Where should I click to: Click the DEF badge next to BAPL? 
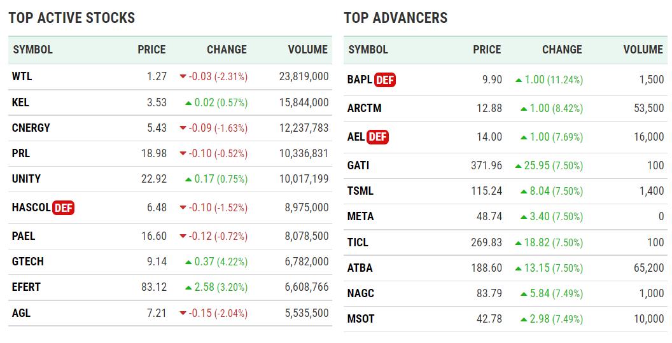click(385, 80)
